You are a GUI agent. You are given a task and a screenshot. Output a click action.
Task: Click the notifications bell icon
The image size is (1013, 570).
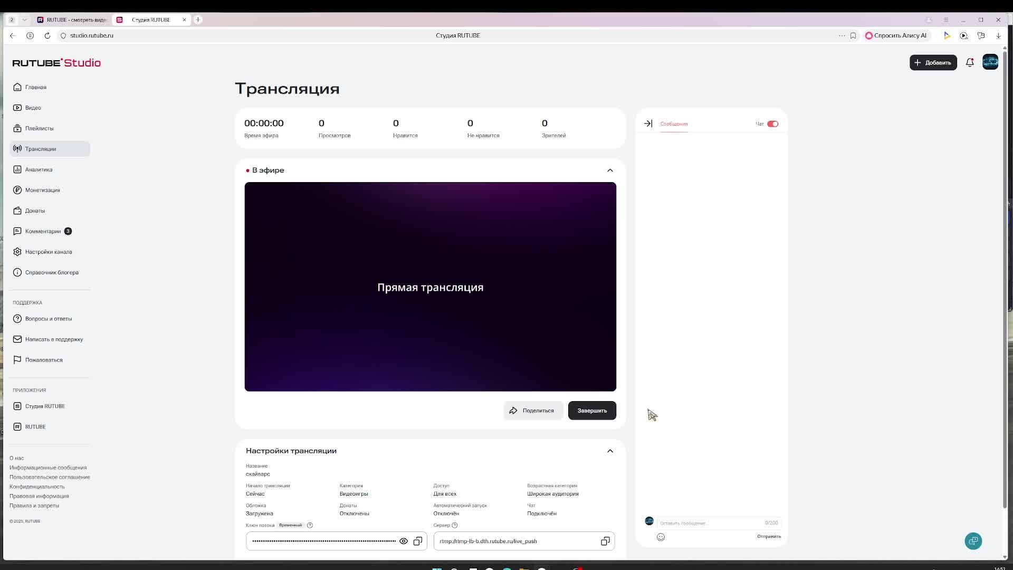(970, 62)
